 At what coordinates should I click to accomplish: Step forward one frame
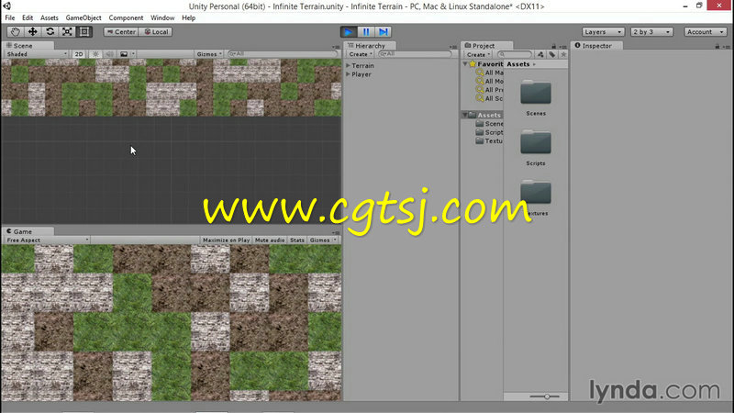(384, 32)
